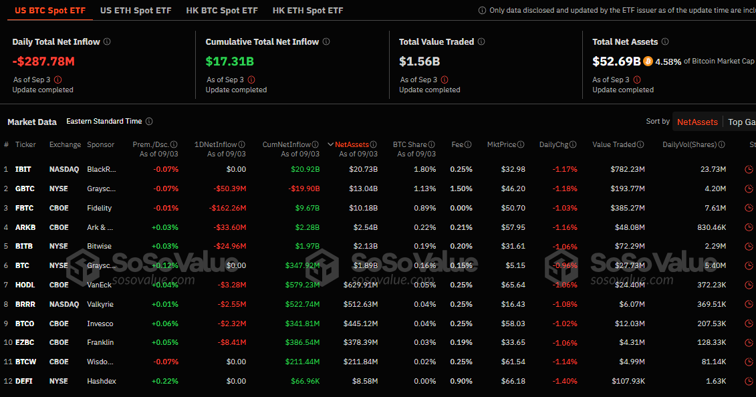756x397 pixels.
Task: Click the DailyChg column header
Action: pyautogui.click(x=553, y=144)
